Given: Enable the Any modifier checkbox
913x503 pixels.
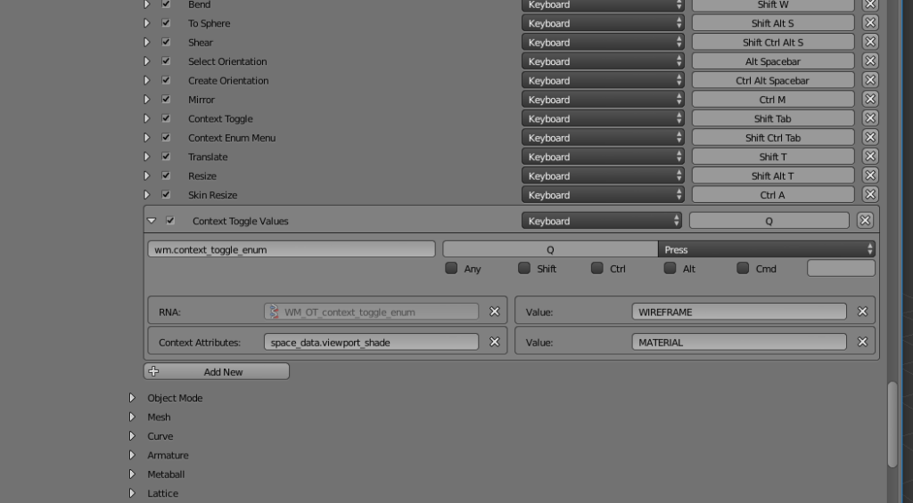Looking at the screenshot, I should click(451, 268).
